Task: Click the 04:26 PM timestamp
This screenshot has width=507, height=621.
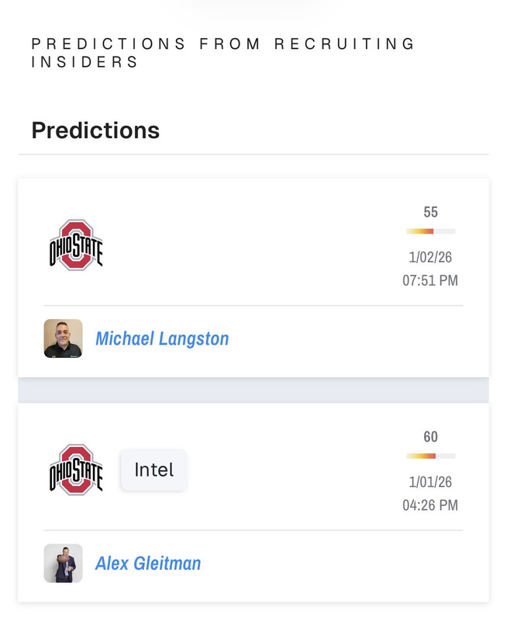Action: (430, 505)
